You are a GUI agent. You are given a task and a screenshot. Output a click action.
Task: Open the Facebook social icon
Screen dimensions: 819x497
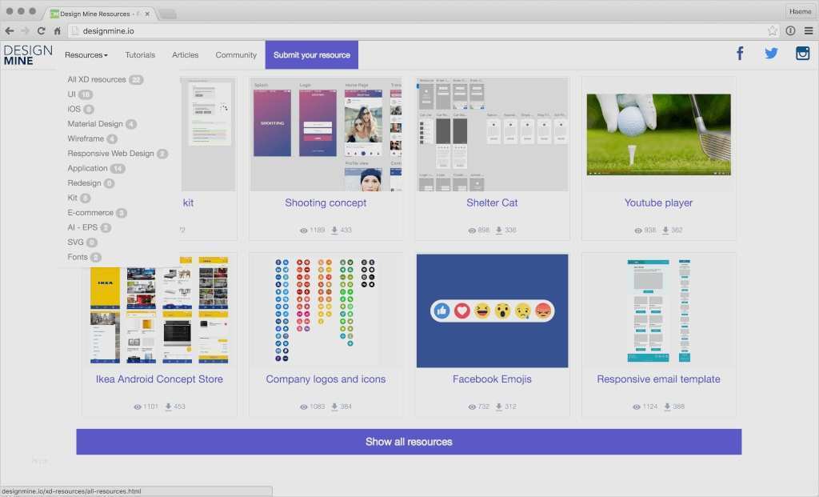point(740,54)
